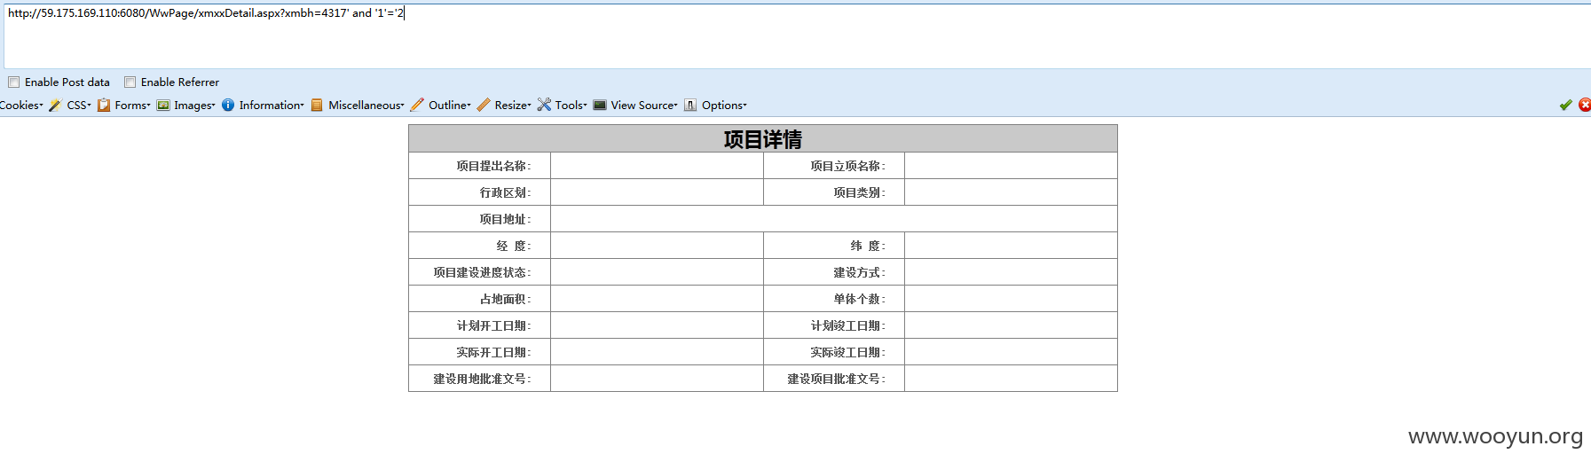Click the 计划竣工日期 label cell
Image resolution: width=1591 pixels, height=462 pixels.
click(x=834, y=325)
